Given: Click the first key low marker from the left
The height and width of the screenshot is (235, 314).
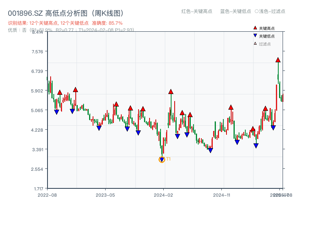Looking at the screenshot, I should tap(57, 112).
